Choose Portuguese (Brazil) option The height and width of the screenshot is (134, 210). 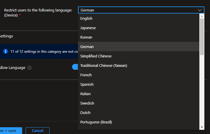(96, 122)
